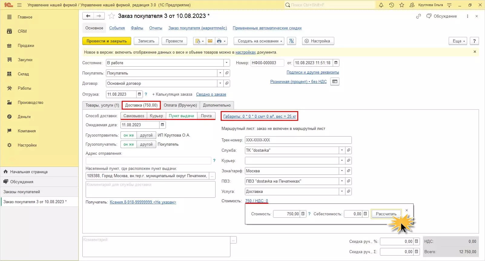Image resolution: width=485 pixels, height=261 pixels.
Task: Click the Трек-номер input field
Action: (298, 140)
